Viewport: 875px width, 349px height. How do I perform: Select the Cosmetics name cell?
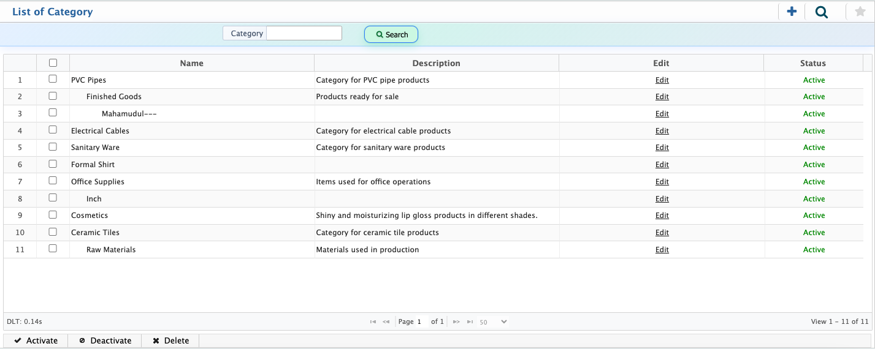(x=192, y=216)
